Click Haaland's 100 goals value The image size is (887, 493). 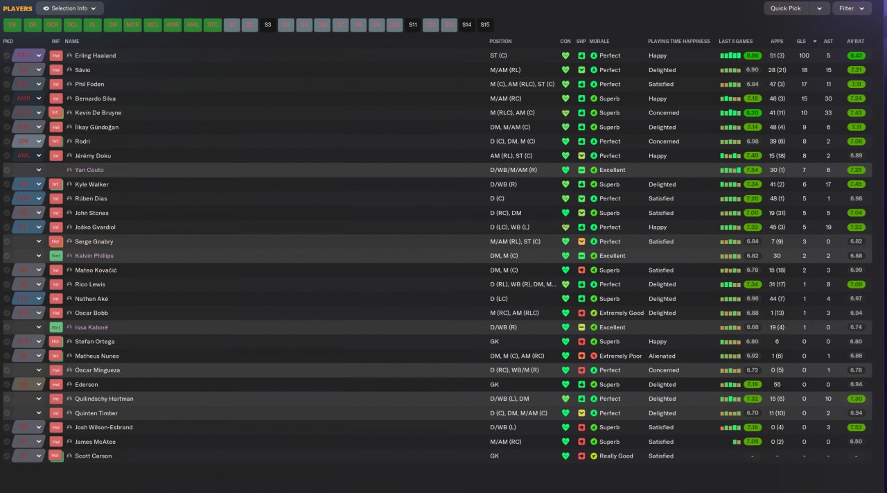(x=804, y=55)
